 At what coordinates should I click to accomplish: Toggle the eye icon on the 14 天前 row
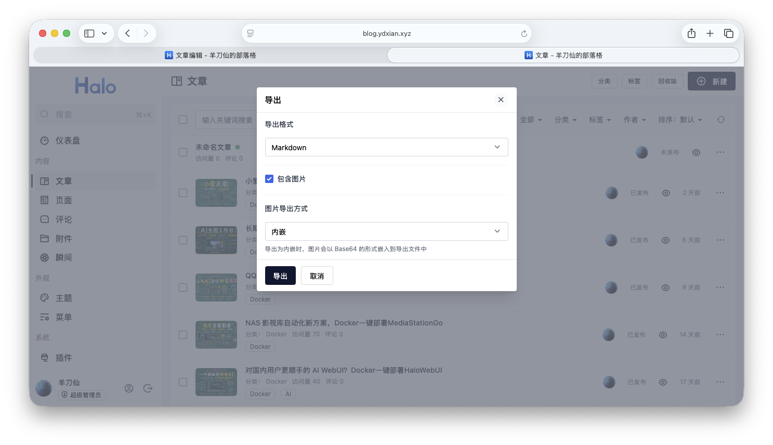(663, 335)
